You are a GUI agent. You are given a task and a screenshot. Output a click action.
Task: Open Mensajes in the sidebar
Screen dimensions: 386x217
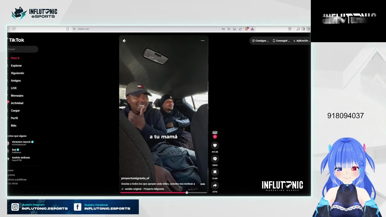click(17, 96)
